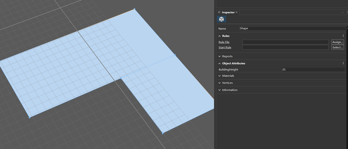Select the Inspector tab
Viewport: 348px width, 149px height.
click(228, 12)
